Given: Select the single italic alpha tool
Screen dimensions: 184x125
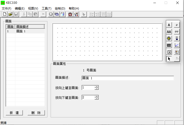Looking at the screenshot, I should coord(177,25).
